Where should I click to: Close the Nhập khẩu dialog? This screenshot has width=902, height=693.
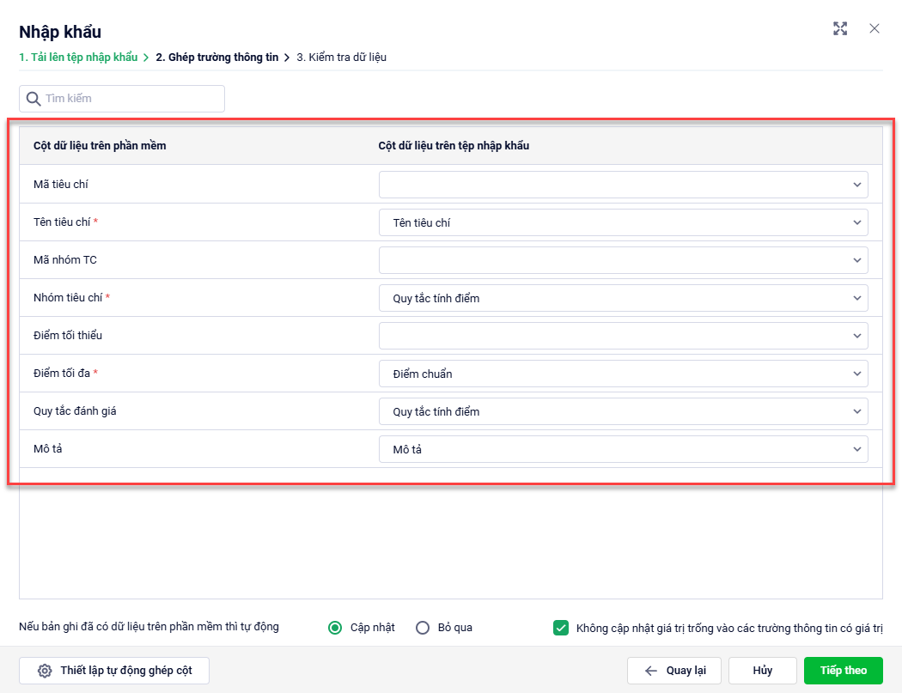[875, 28]
